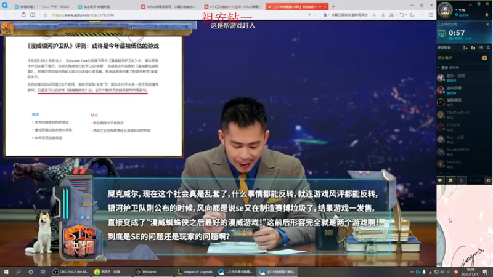Open Task View on taskbar
Screen dimensions: 493x277
(x=43, y=271)
